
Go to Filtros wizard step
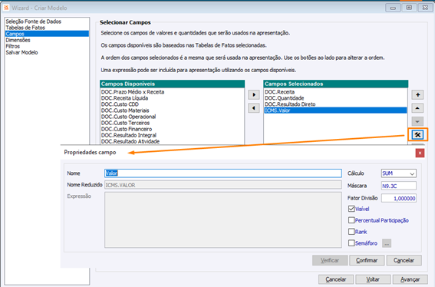pos(13,46)
